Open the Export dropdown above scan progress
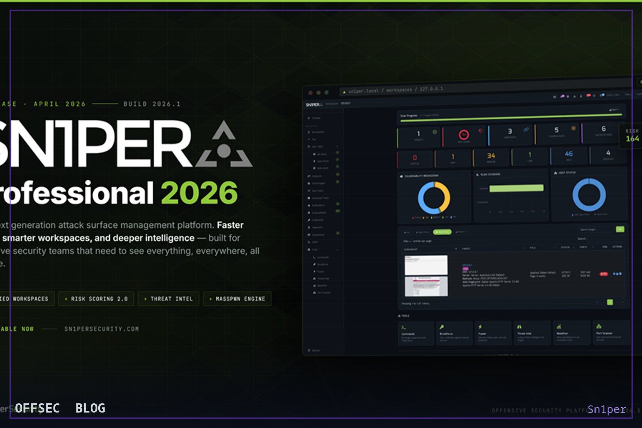Image resolution: width=642 pixels, height=428 pixels. point(614,110)
